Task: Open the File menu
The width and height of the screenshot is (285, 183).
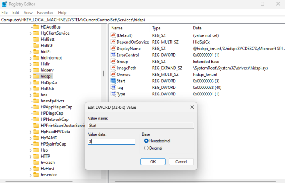Action: pos(4,13)
